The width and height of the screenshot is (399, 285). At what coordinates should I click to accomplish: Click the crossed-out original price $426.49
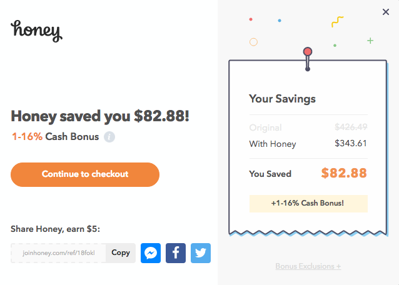click(x=350, y=127)
